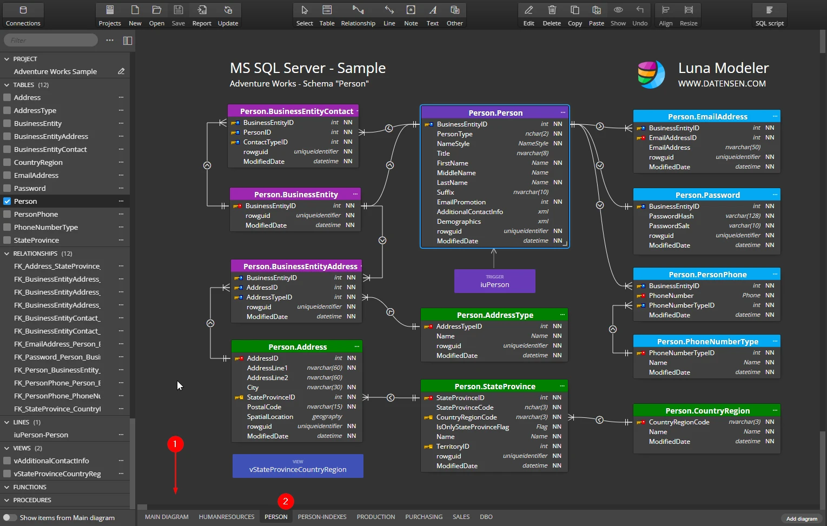Image resolution: width=827 pixels, height=526 pixels.
Task: Choose the Text tool
Action: (x=433, y=15)
